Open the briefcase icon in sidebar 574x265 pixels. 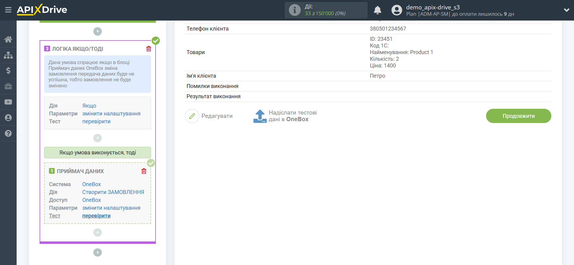tap(8, 86)
